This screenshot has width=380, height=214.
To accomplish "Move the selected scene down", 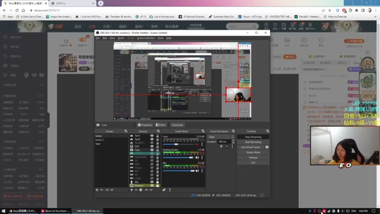I will coord(112,190).
